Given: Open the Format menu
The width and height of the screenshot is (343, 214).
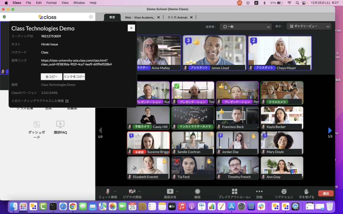Looking at the screenshot, I should (51, 3).
